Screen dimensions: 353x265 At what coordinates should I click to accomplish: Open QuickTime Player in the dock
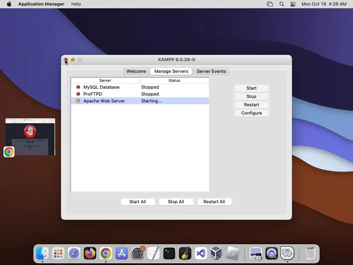pos(272,253)
